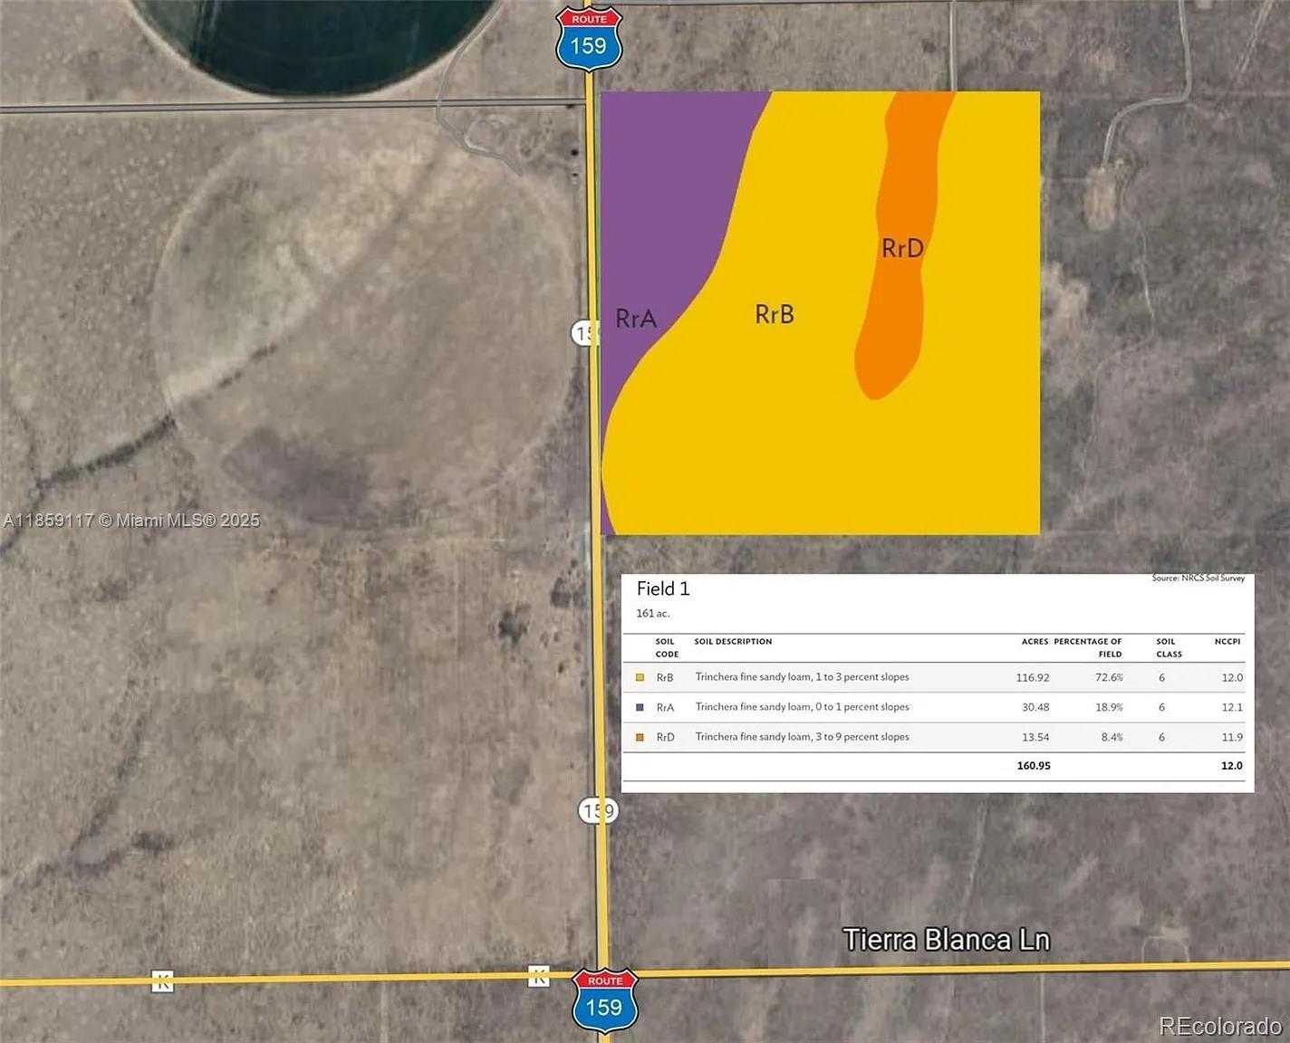Click the Tierra Blanca Ln road label
Image resolution: width=1290 pixels, height=1043 pixels.
pyautogui.click(x=946, y=940)
